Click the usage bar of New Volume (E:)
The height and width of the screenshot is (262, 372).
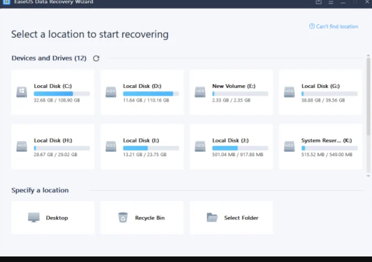(x=240, y=94)
